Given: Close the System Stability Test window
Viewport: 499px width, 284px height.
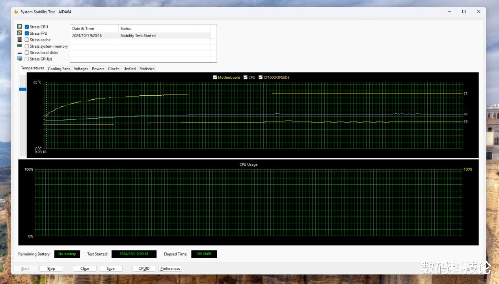Looking at the screenshot, I should 479,12.
